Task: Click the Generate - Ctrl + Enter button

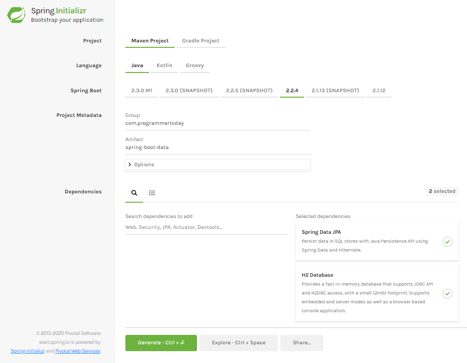Action: [x=161, y=343]
